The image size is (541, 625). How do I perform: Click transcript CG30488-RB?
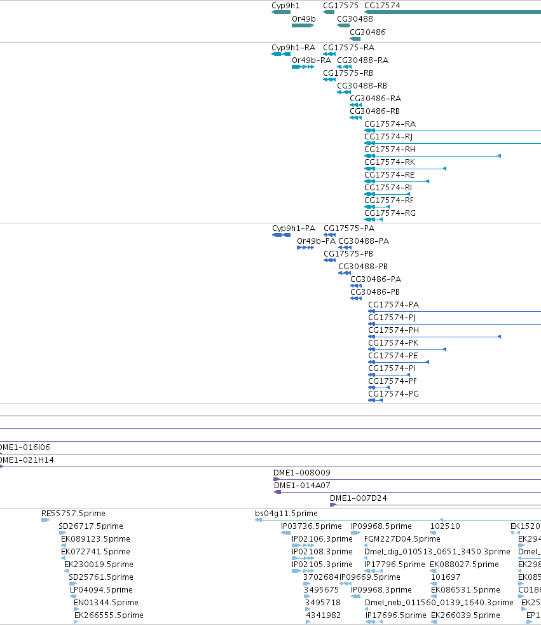point(362,86)
